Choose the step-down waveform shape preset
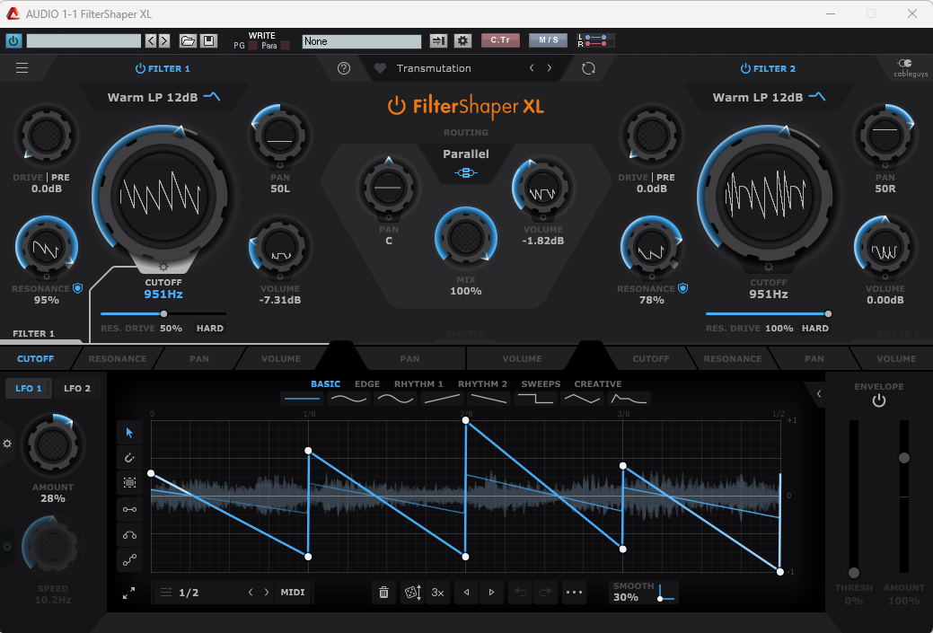Image resolution: width=933 pixels, height=633 pixels. point(535,399)
